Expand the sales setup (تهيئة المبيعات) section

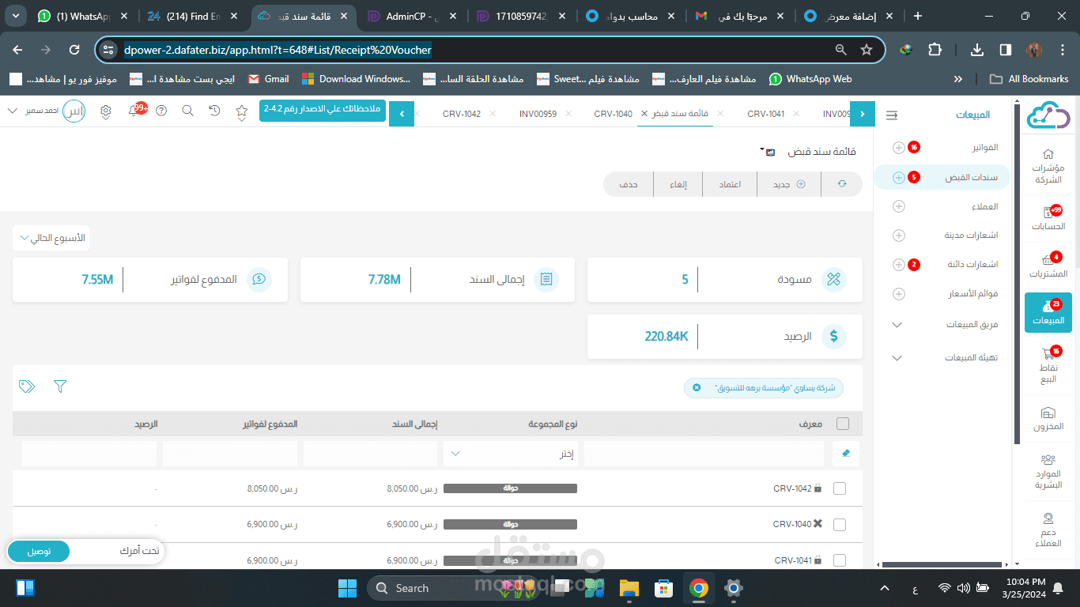pos(897,358)
